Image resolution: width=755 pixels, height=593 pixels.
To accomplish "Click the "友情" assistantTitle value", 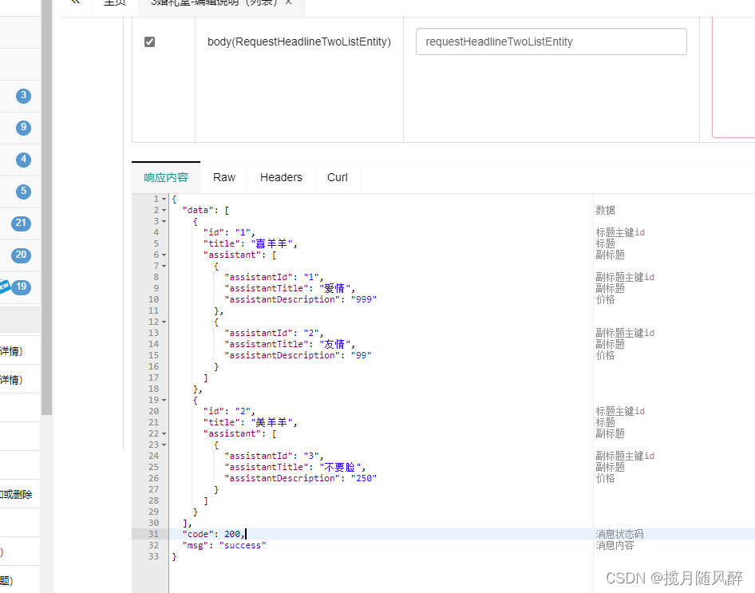I will 334,344.
